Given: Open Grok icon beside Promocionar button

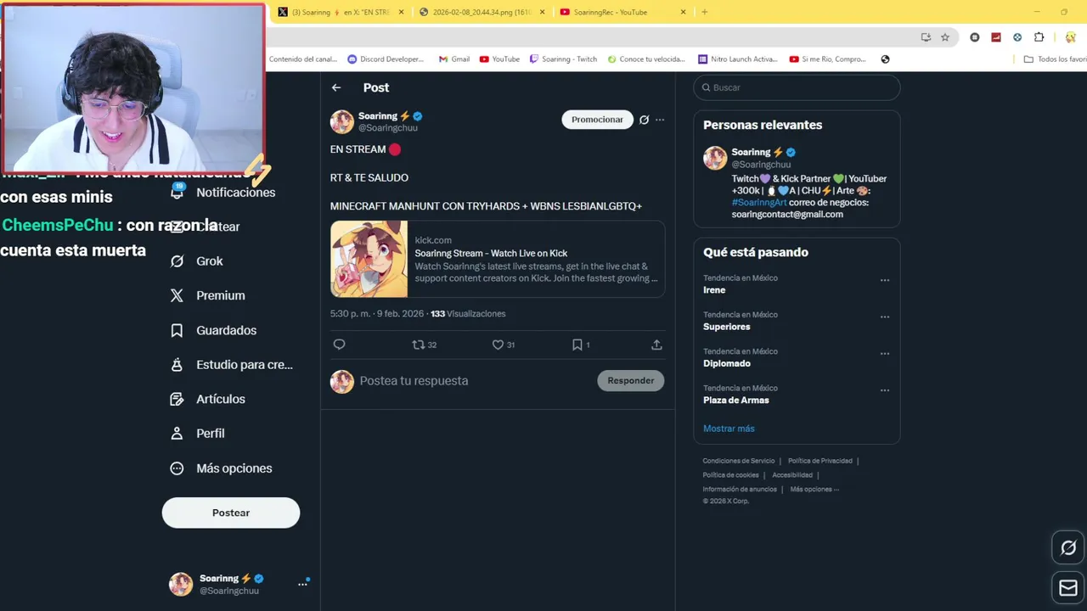Looking at the screenshot, I should pos(644,120).
